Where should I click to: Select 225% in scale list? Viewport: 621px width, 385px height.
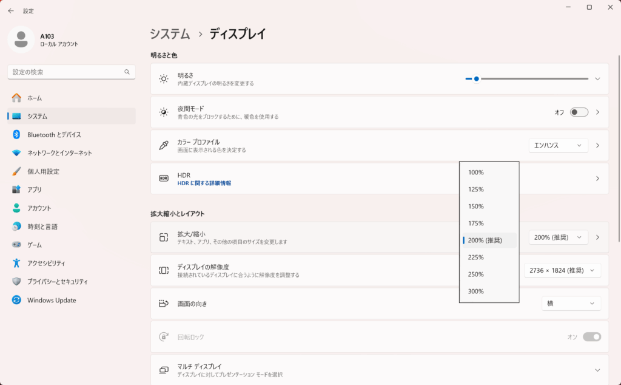coord(489,257)
